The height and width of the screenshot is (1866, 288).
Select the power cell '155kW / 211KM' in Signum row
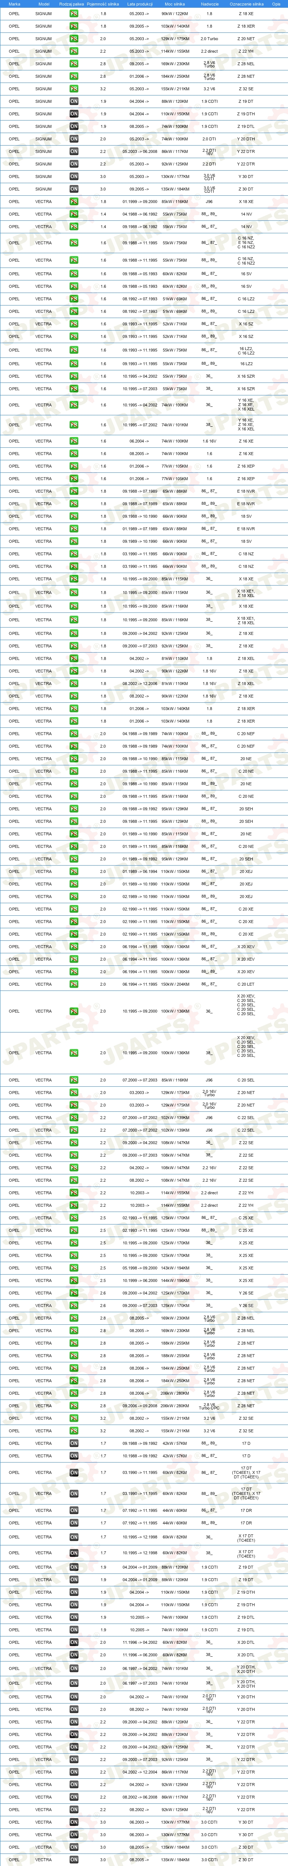coord(175,89)
